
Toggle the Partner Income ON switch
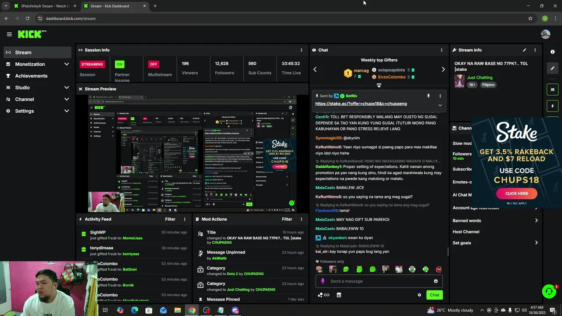[119, 64]
